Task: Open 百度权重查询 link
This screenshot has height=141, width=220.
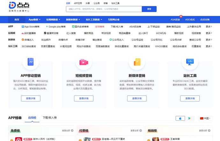Action: click(48, 46)
